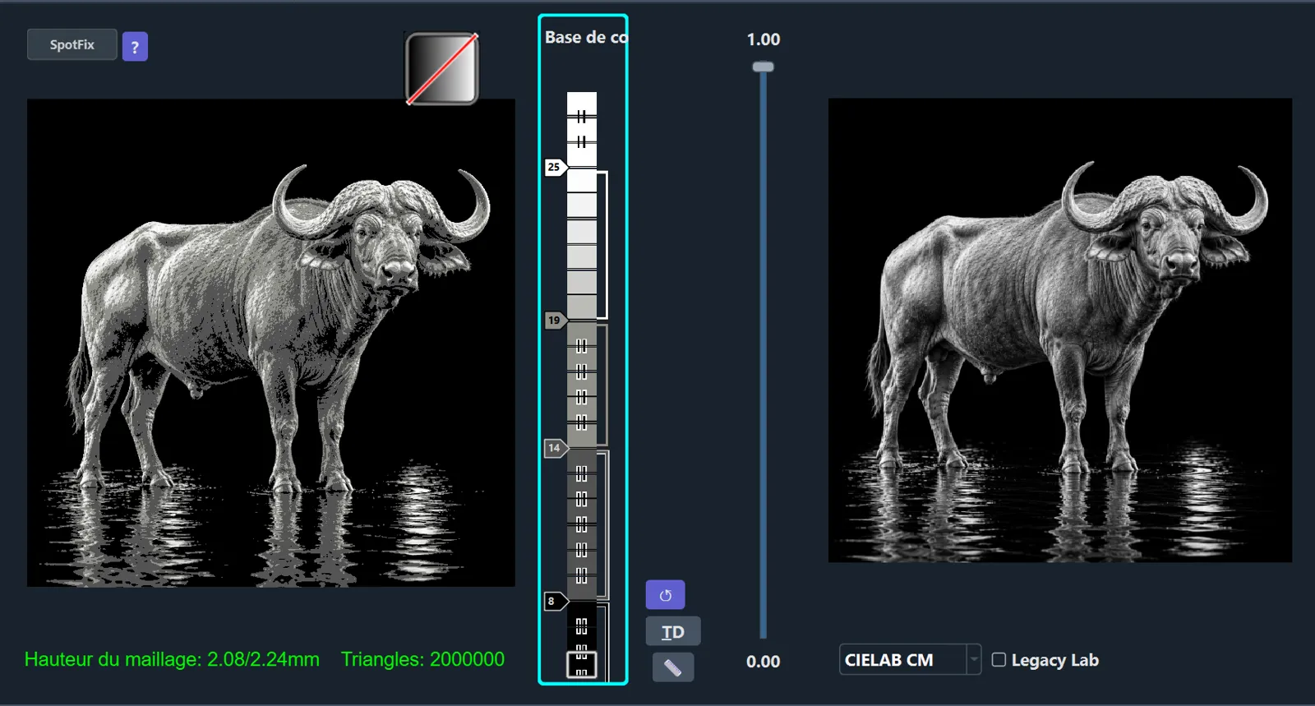Click the "Base de co" slider heading

585,38
